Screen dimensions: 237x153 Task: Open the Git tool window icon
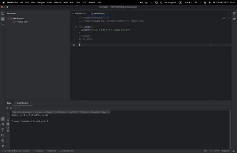click(3, 146)
